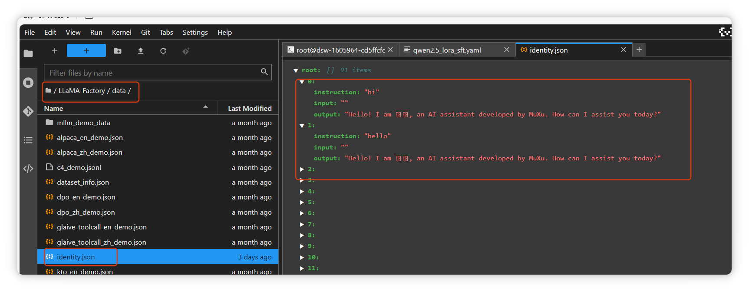Click the root folder icon in breadcrumb
Image resolution: width=749 pixels, height=292 pixels.
coord(48,90)
